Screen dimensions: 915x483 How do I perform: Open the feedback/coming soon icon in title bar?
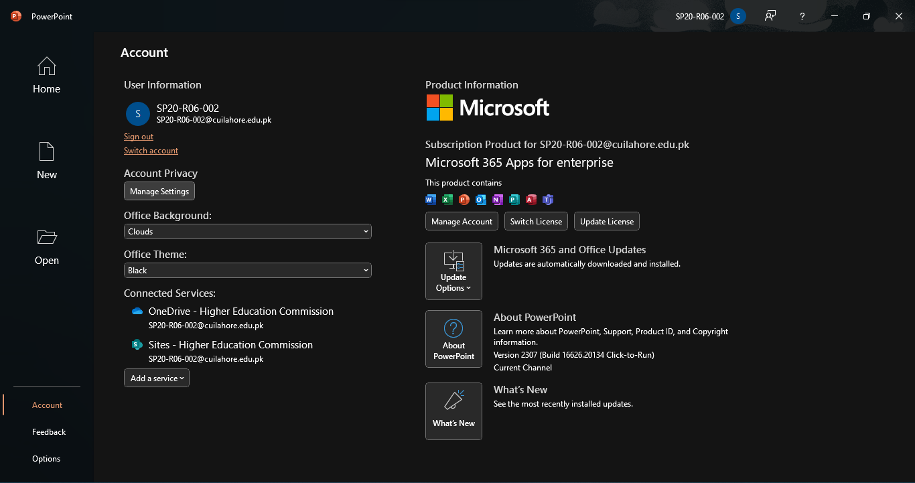(x=770, y=16)
